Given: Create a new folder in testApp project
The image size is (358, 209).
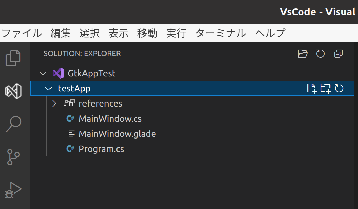Looking at the screenshot, I should click(x=325, y=88).
